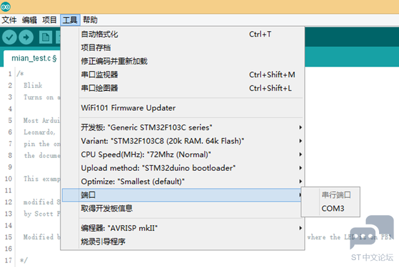
Task: Click the word Blink in code
Action: click(33, 85)
